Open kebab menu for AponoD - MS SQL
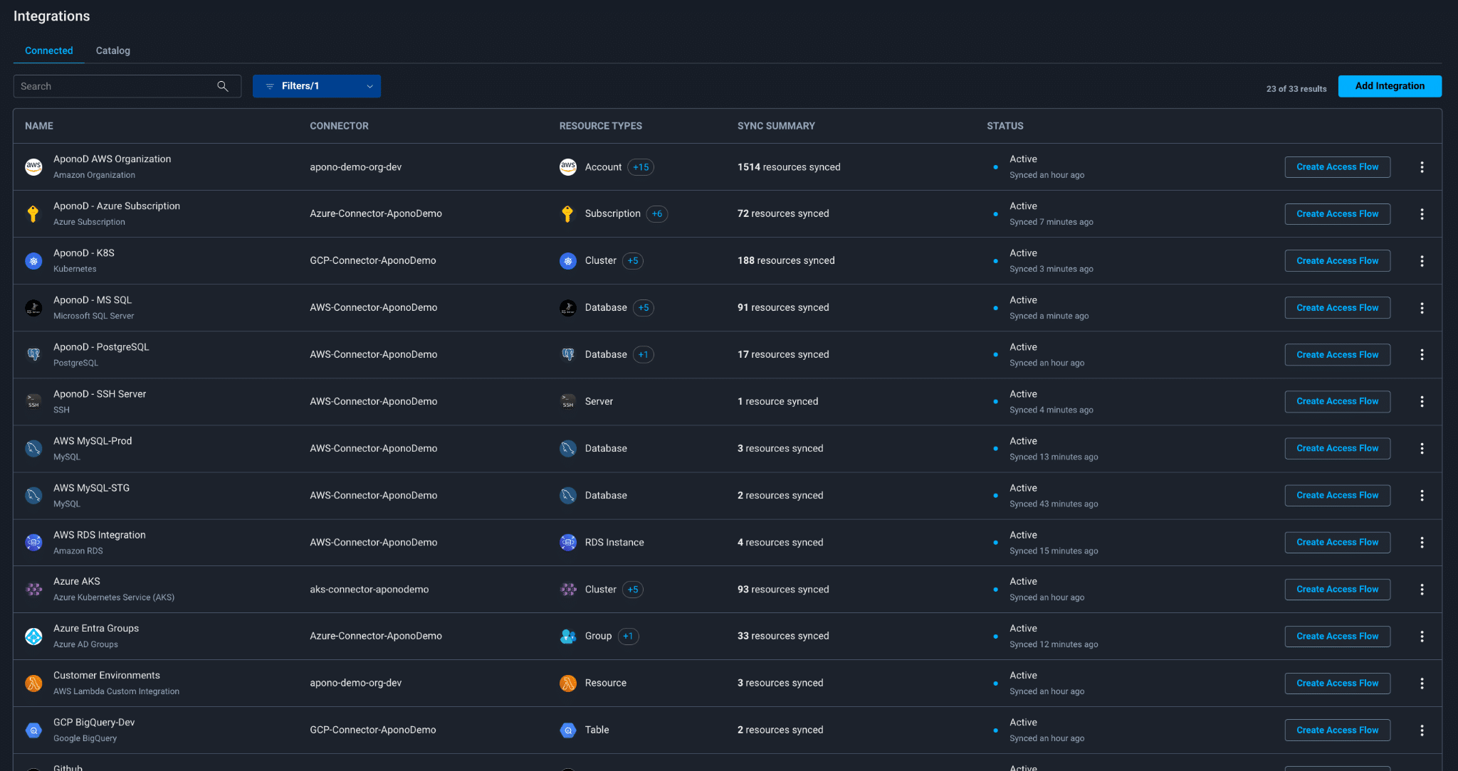This screenshot has width=1458, height=771. pos(1422,308)
